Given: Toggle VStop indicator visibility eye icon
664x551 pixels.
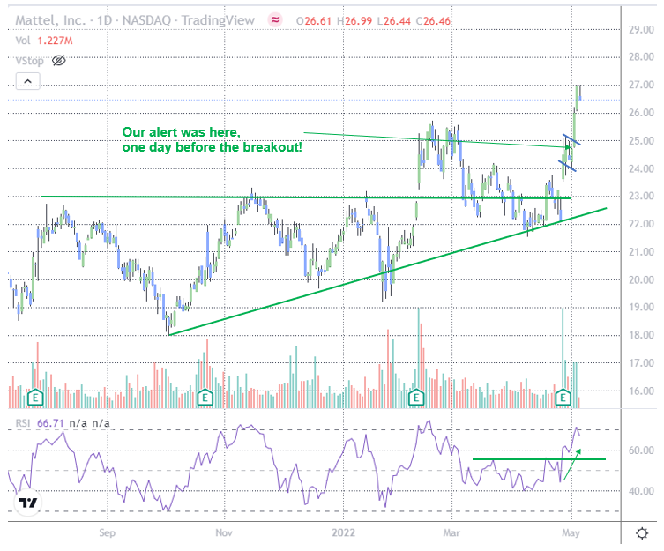Looking at the screenshot, I should [59, 61].
